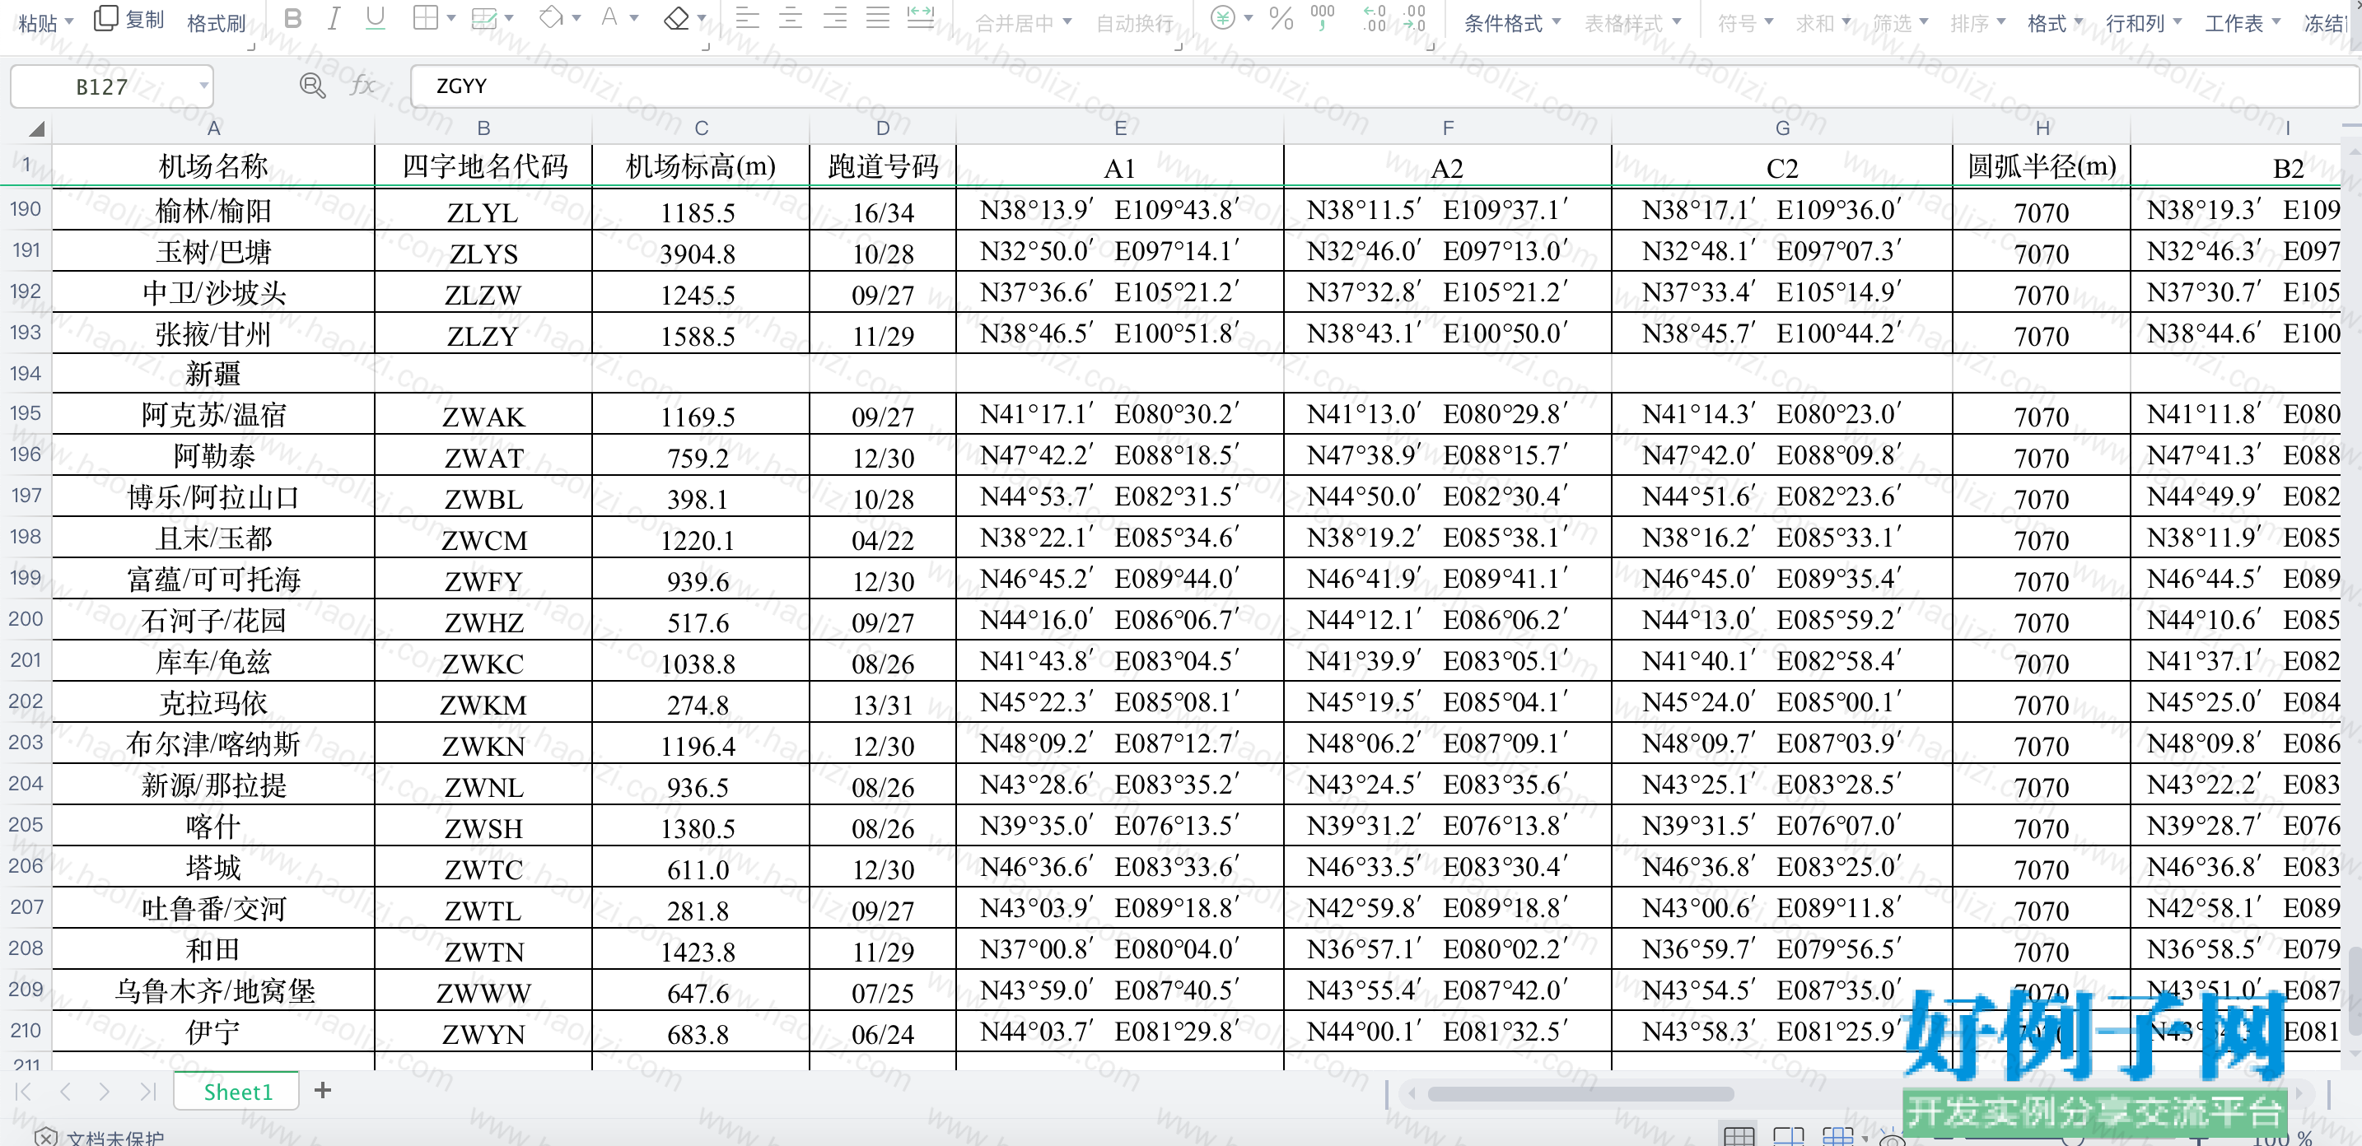Open the Worksheet (工作表) menu
The height and width of the screenshot is (1146, 2362).
(2243, 23)
